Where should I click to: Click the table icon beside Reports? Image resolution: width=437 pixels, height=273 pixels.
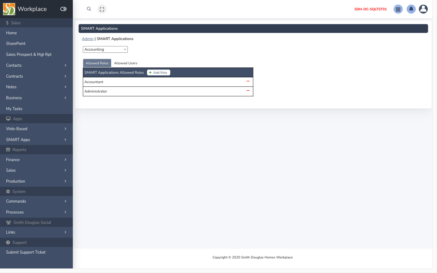8,150
